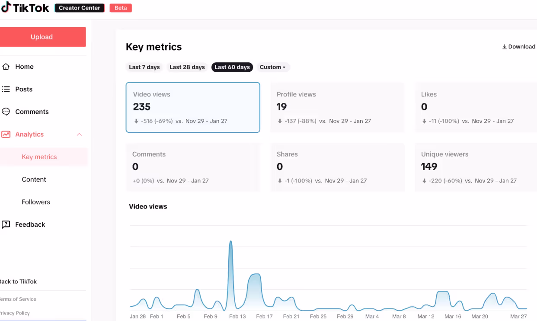537x321 pixels.
Task: Click the Home house icon
Action: click(6, 67)
